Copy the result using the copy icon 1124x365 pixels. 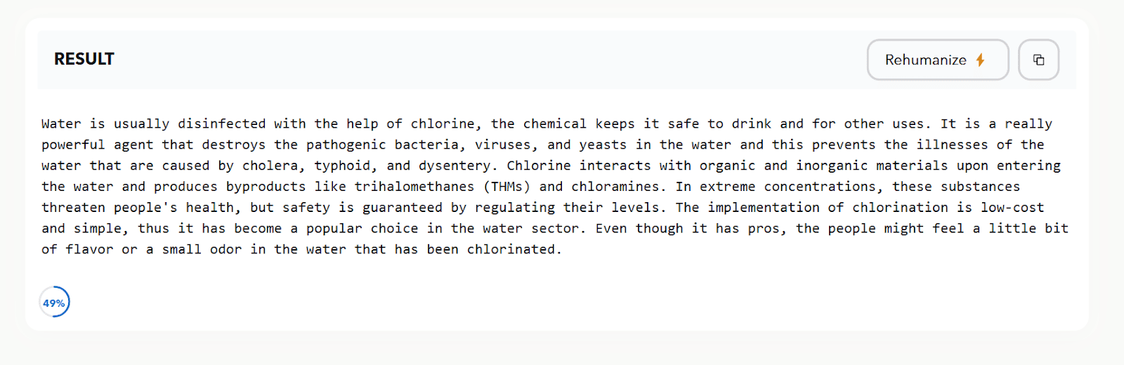tap(1038, 60)
